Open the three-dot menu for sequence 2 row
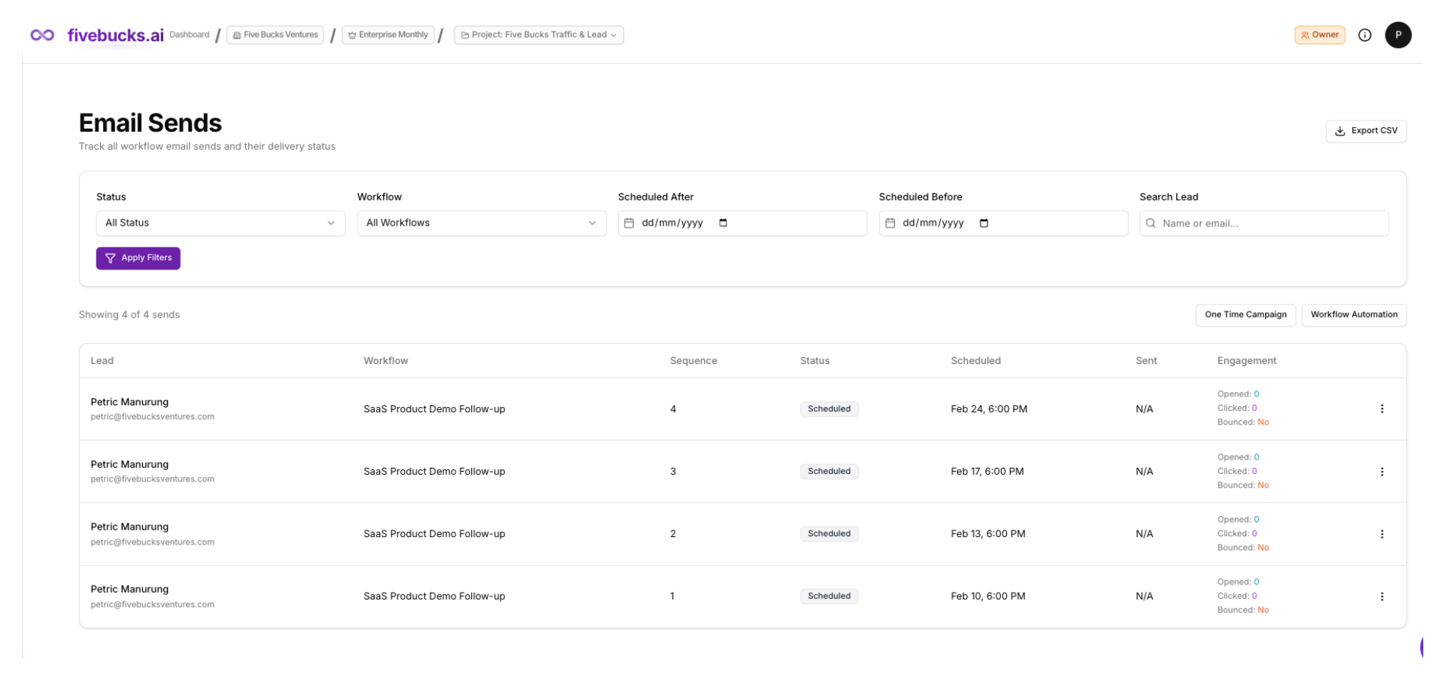 (x=1382, y=534)
